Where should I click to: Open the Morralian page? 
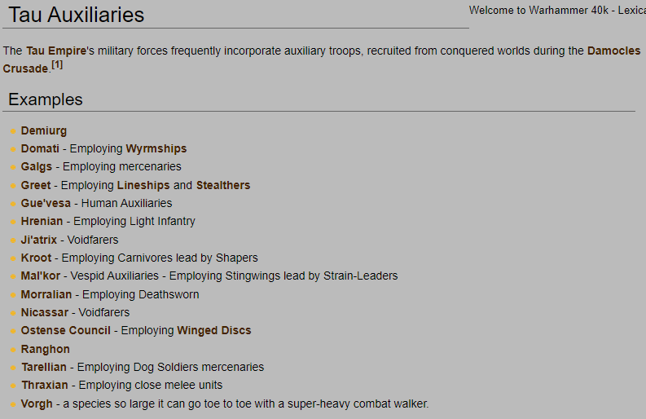click(46, 294)
